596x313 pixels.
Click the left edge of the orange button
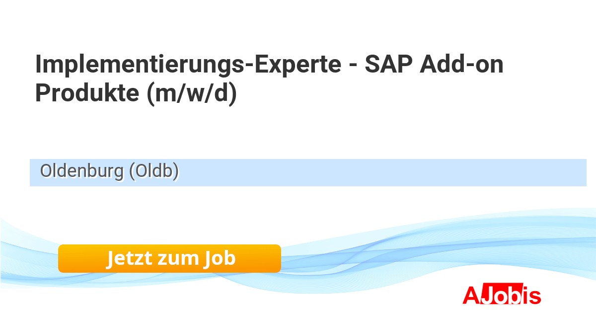(x=62, y=258)
